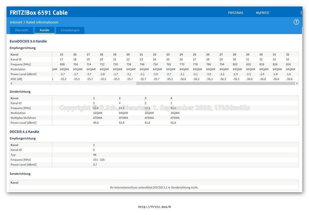
Task: Click frequency range 151 - 325
Action: 99,160
